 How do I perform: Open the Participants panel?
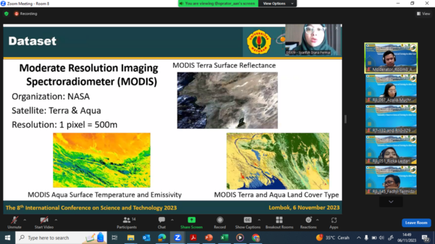click(x=126, y=223)
